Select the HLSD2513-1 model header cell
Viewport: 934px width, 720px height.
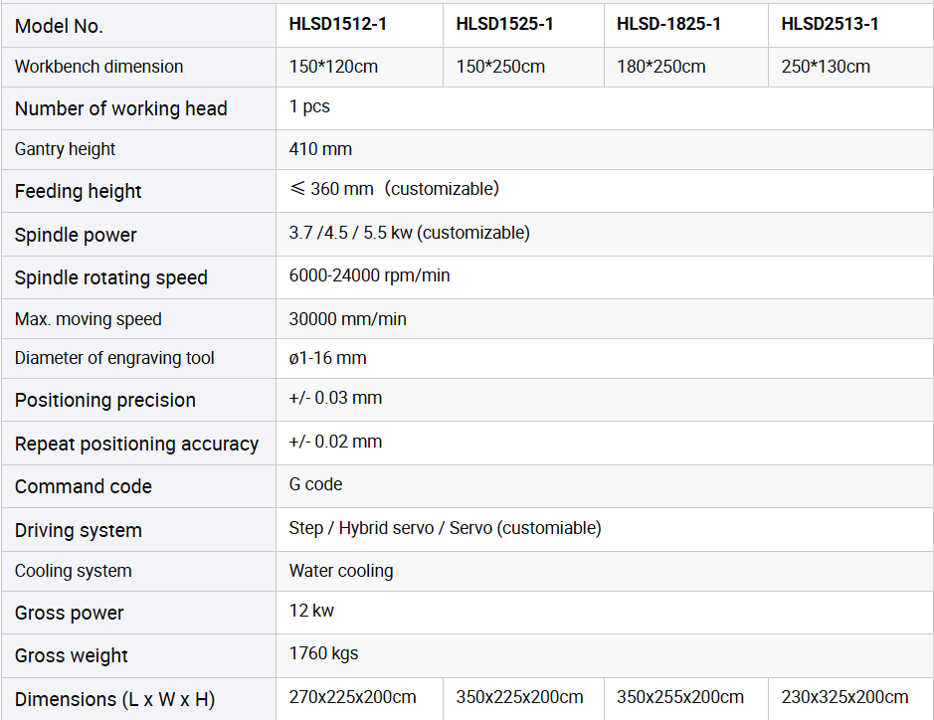tap(830, 25)
